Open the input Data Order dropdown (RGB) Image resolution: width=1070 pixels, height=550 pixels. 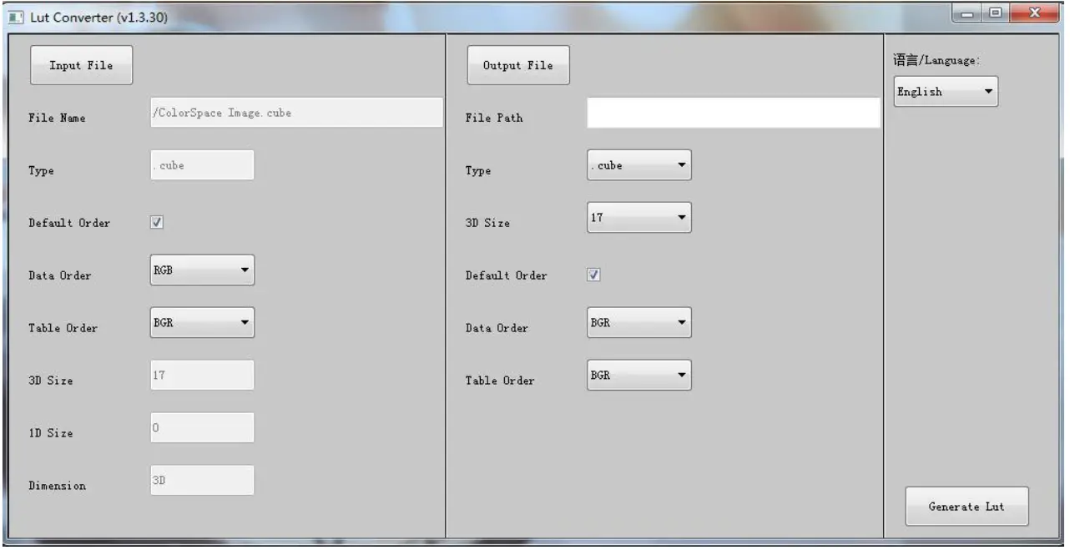tap(202, 270)
